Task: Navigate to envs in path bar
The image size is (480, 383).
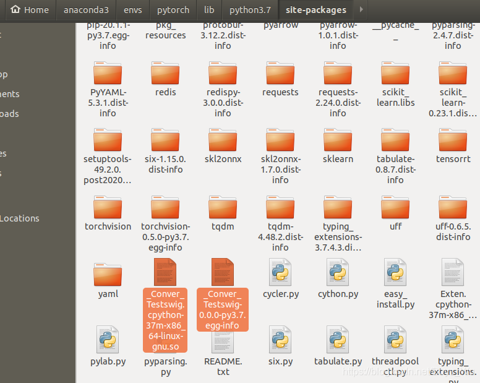Action: coord(133,10)
